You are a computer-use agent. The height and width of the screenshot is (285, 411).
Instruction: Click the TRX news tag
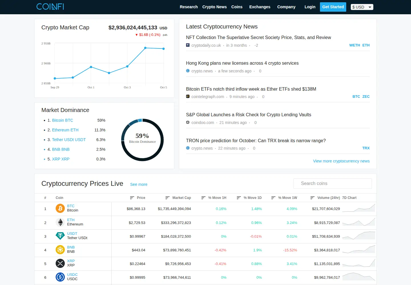pos(366,148)
